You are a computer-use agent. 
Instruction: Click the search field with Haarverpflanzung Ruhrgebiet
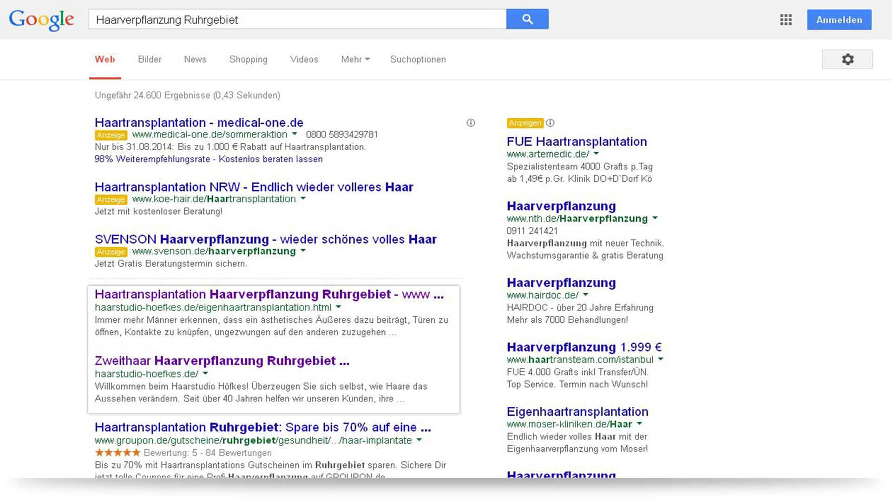(297, 19)
